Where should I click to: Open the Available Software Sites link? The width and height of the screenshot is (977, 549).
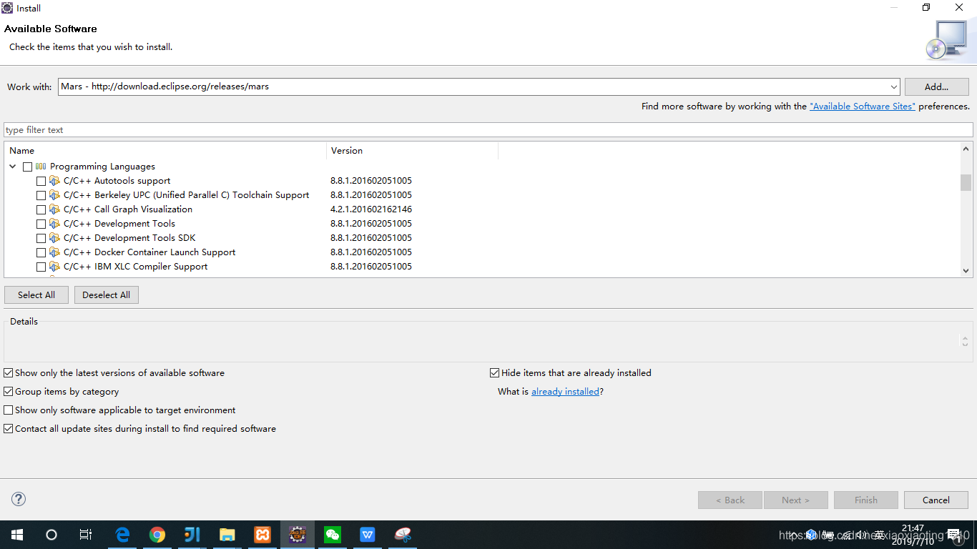tap(863, 107)
